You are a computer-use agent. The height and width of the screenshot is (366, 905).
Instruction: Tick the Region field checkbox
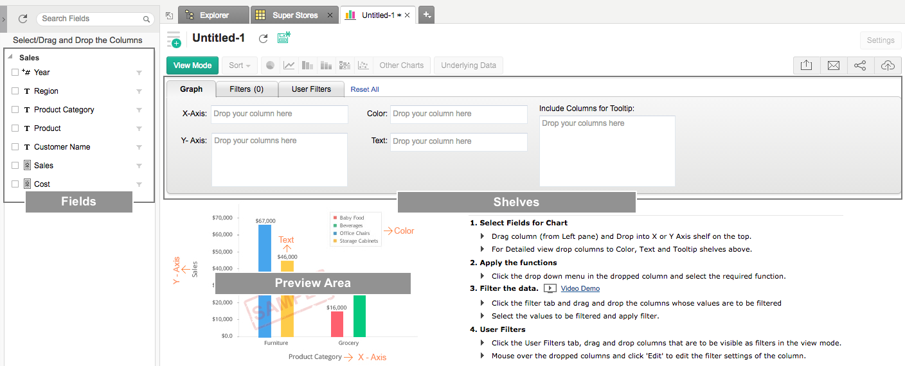pyautogui.click(x=15, y=91)
